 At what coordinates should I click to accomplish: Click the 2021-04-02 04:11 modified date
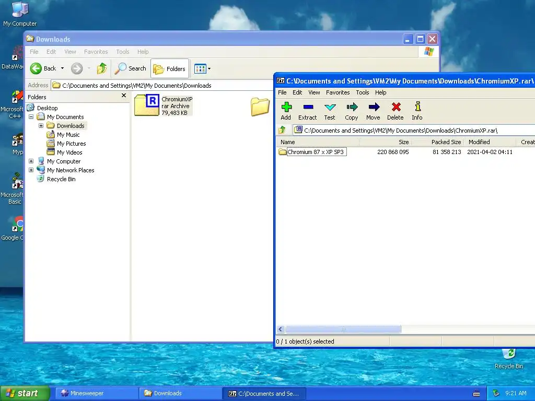click(x=490, y=152)
